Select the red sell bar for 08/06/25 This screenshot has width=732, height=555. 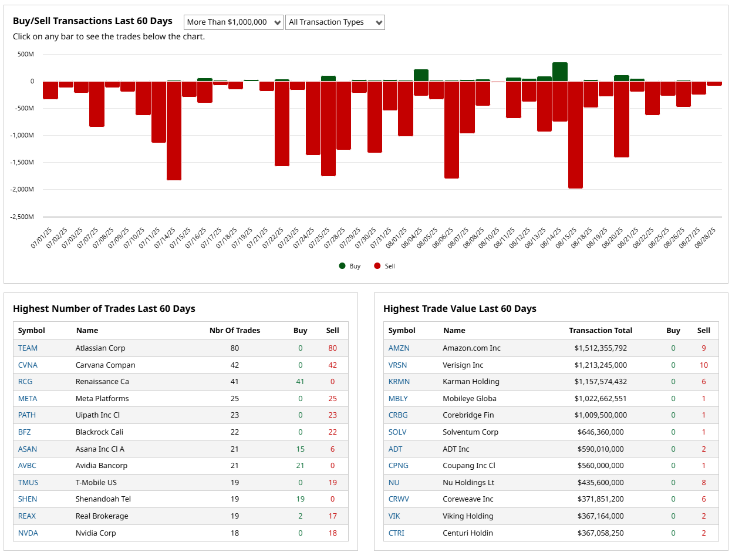[452, 130]
